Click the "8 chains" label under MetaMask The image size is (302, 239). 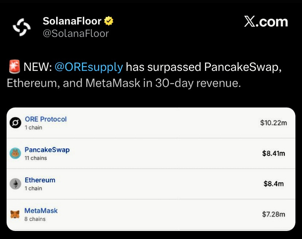click(35, 219)
